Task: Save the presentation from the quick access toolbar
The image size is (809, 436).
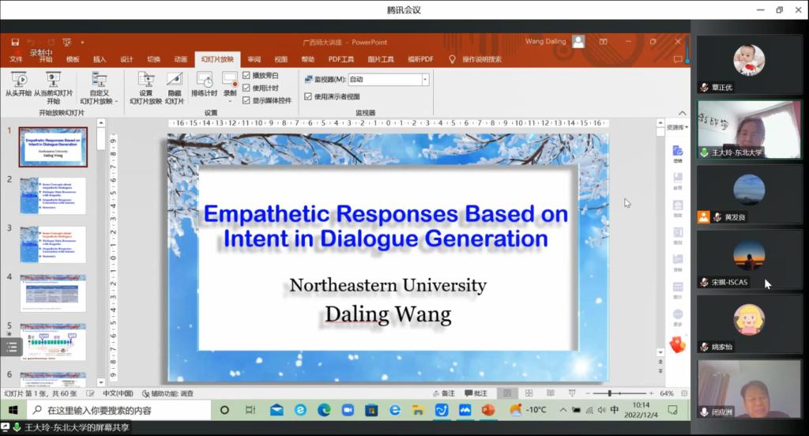Action: 15,43
